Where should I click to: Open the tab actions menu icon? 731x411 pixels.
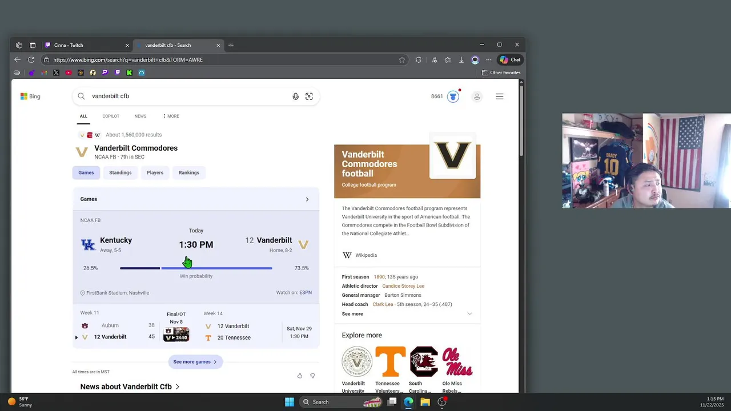point(33,45)
